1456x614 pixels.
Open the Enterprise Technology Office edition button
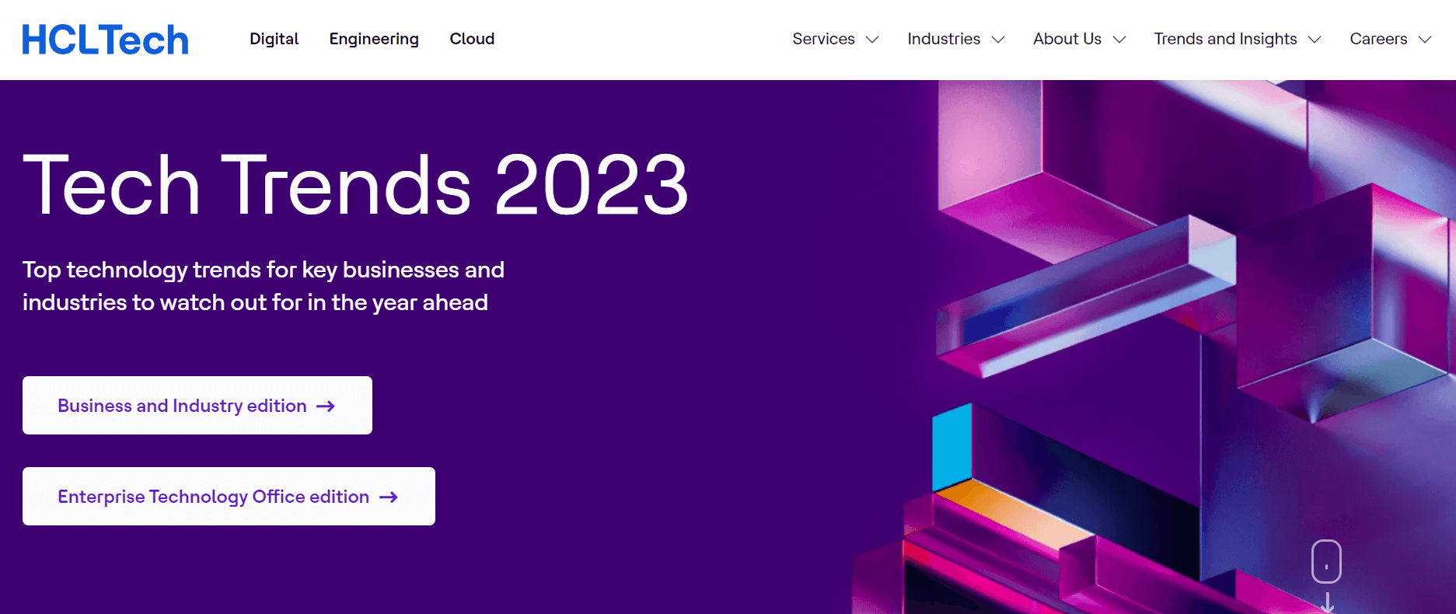click(229, 497)
